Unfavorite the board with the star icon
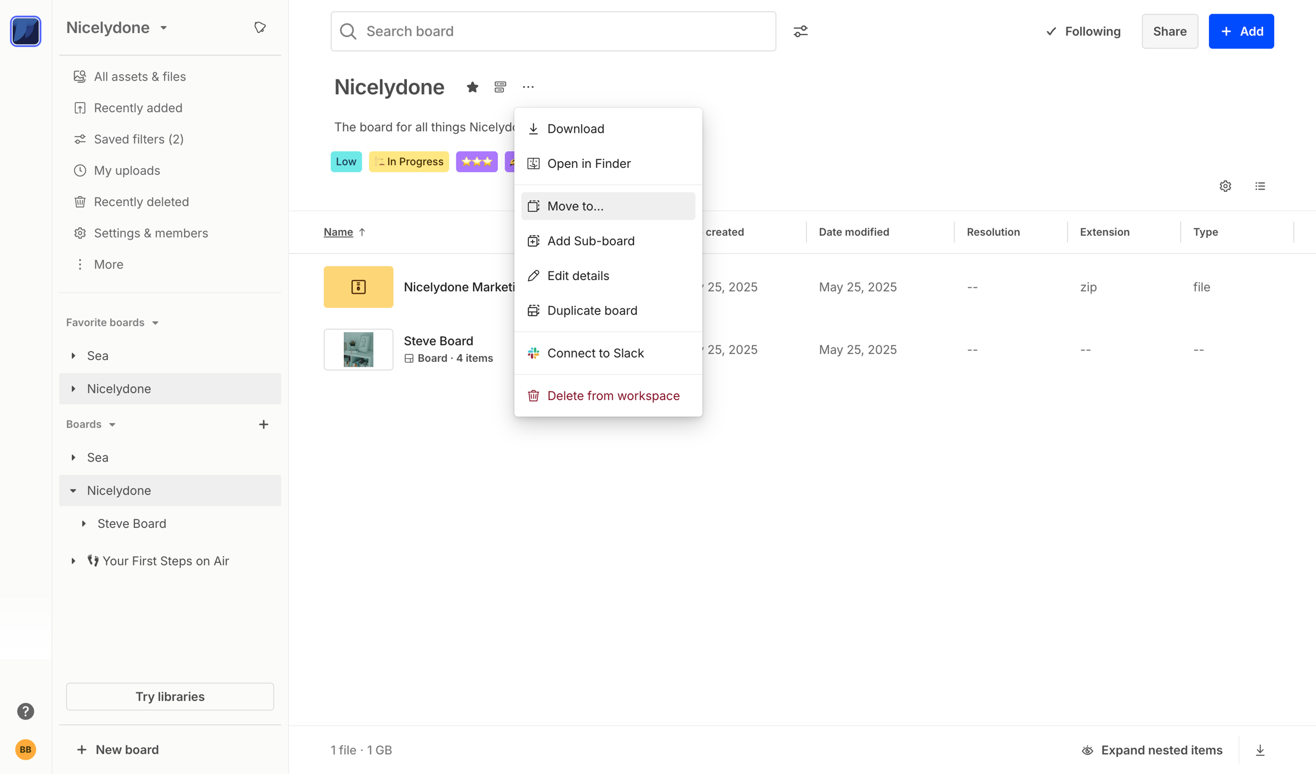The height and width of the screenshot is (774, 1316). (472, 87)
